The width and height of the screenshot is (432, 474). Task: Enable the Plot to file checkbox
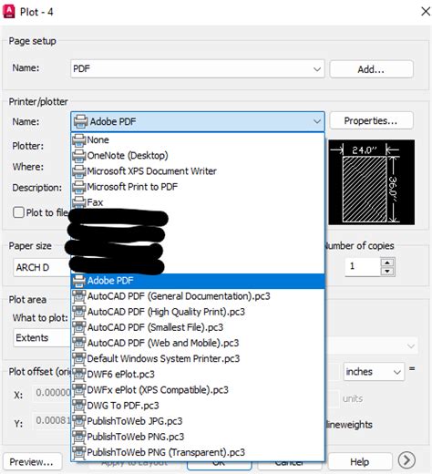(18, 212)
